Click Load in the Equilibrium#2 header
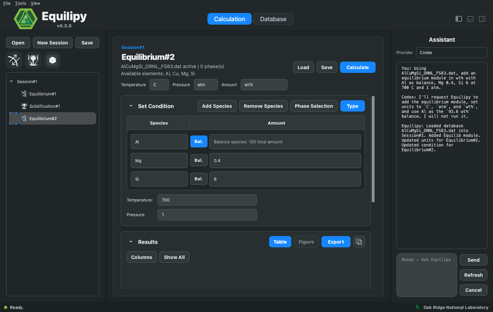493x312 pixels. coord(303,67)
